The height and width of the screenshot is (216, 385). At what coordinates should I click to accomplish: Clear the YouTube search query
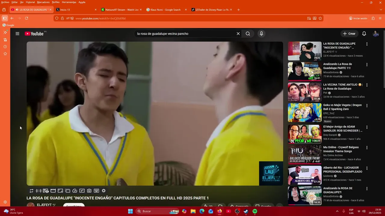(x=238, y=34)
